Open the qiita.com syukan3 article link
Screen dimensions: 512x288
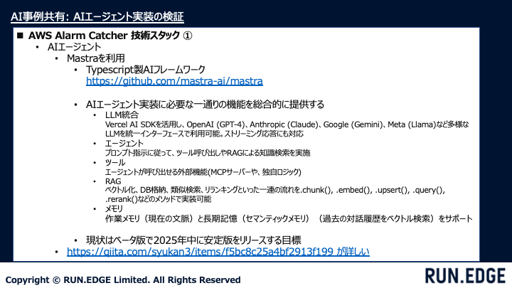click(x=218, y=252)
